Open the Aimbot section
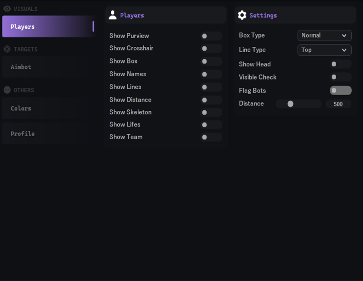This screenshot has width=363, height=281. point(46,67)
